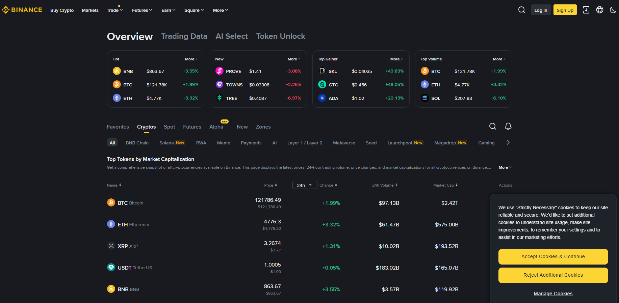Click Accept Cookies & Continue
619x303 pixels.
coord(553,256)
